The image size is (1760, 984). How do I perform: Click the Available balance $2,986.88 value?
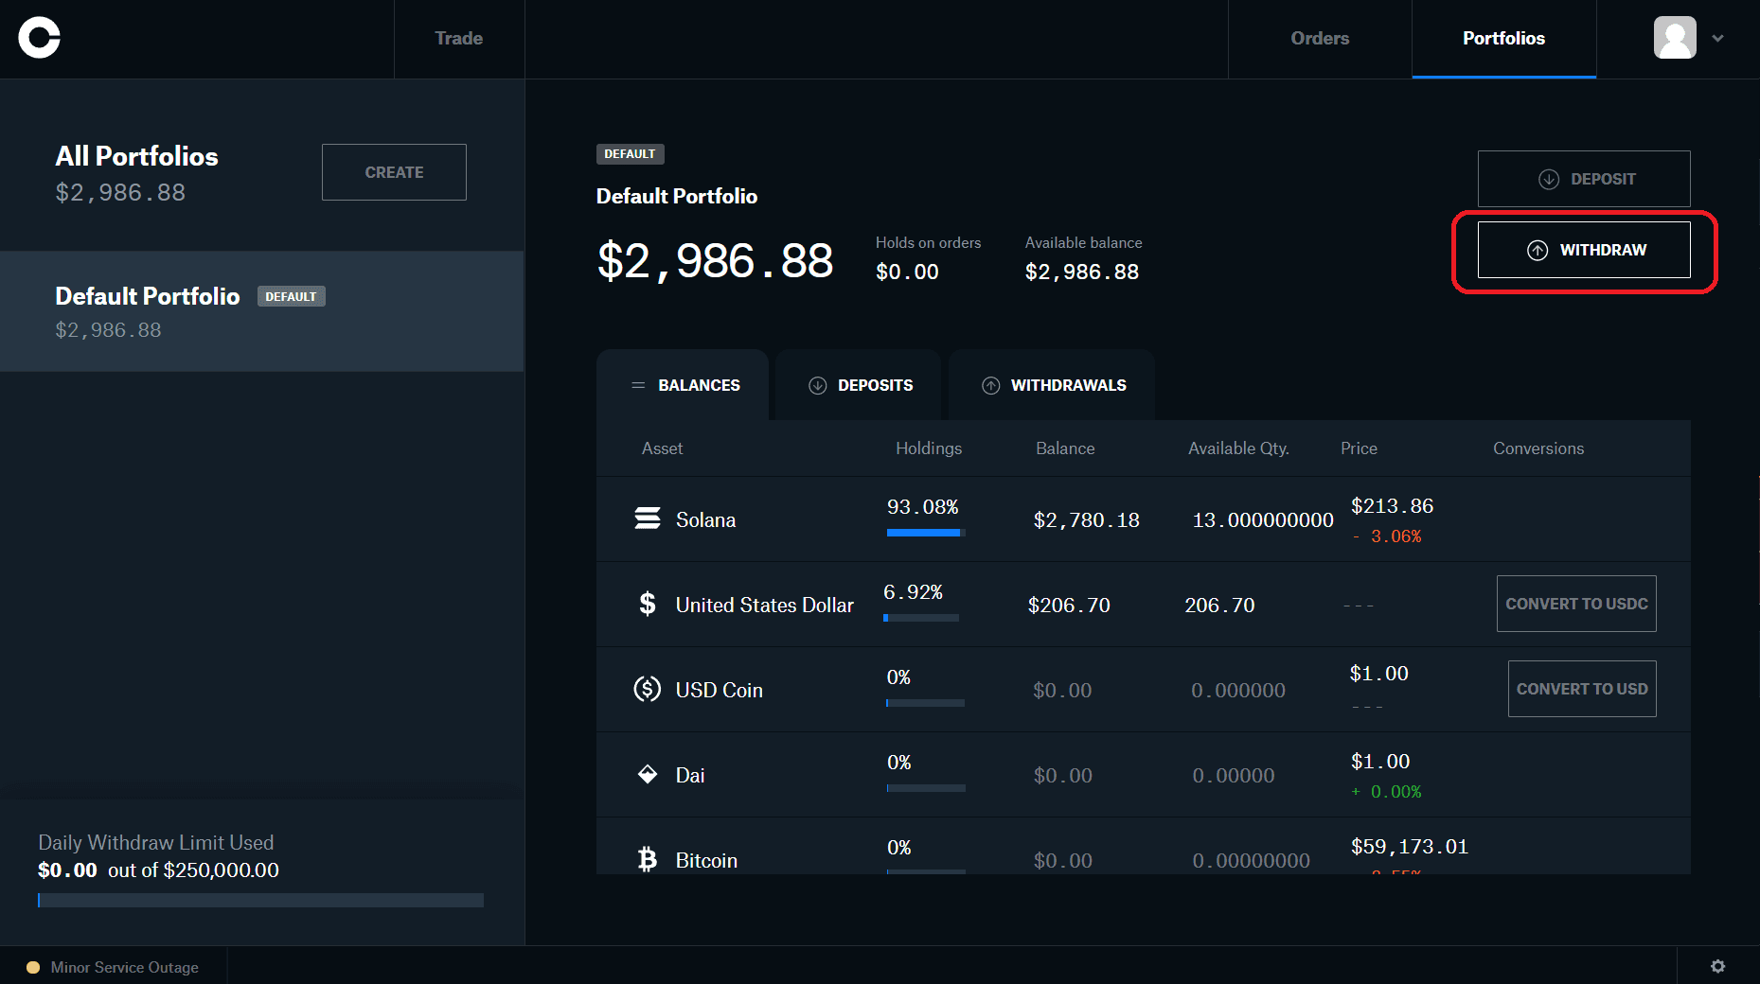click(x=1081, y=272)
